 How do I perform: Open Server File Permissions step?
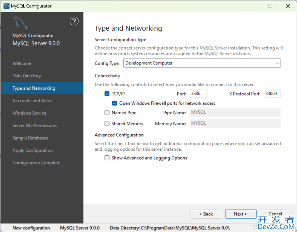pyautogui.click(x=35, y=126)
